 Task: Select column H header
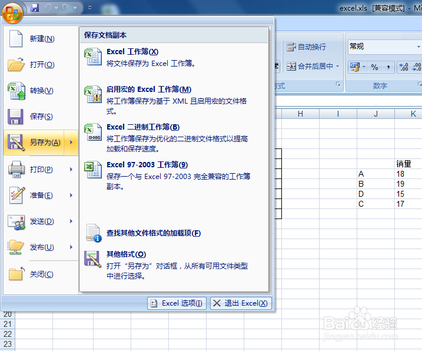point(300,114)
